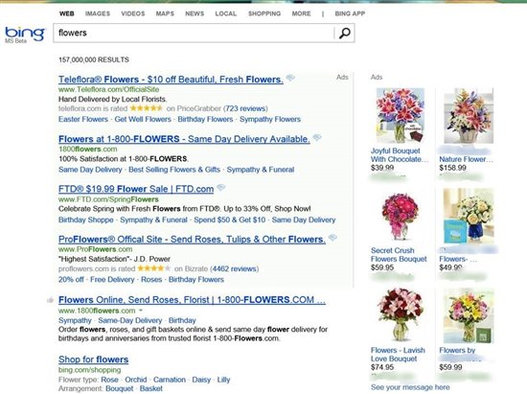Open FTD $19.99 Flower Sale title
The width and height of the screenshot is (527, 394).
coord(136,189)
